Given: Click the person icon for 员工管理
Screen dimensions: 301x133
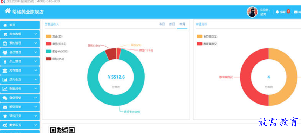Looking at the screenshot, I should (x=5, y=61).
